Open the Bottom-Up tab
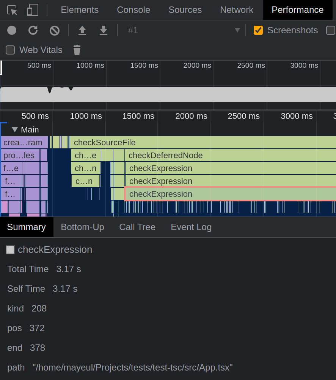Viewport: 336px width, 380px height. (82, 227)
